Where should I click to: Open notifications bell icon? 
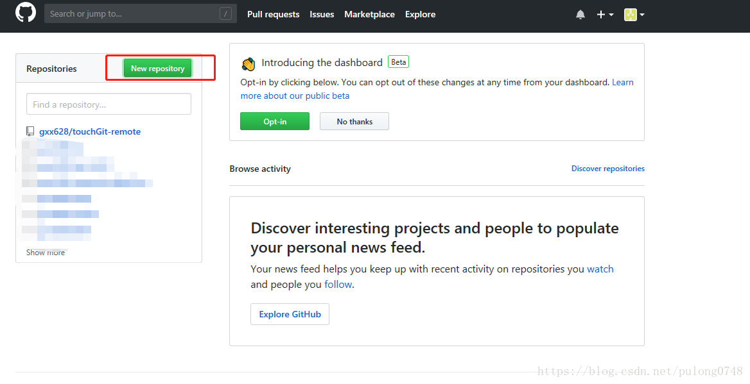pyautogui.click(x=580, y=14)
